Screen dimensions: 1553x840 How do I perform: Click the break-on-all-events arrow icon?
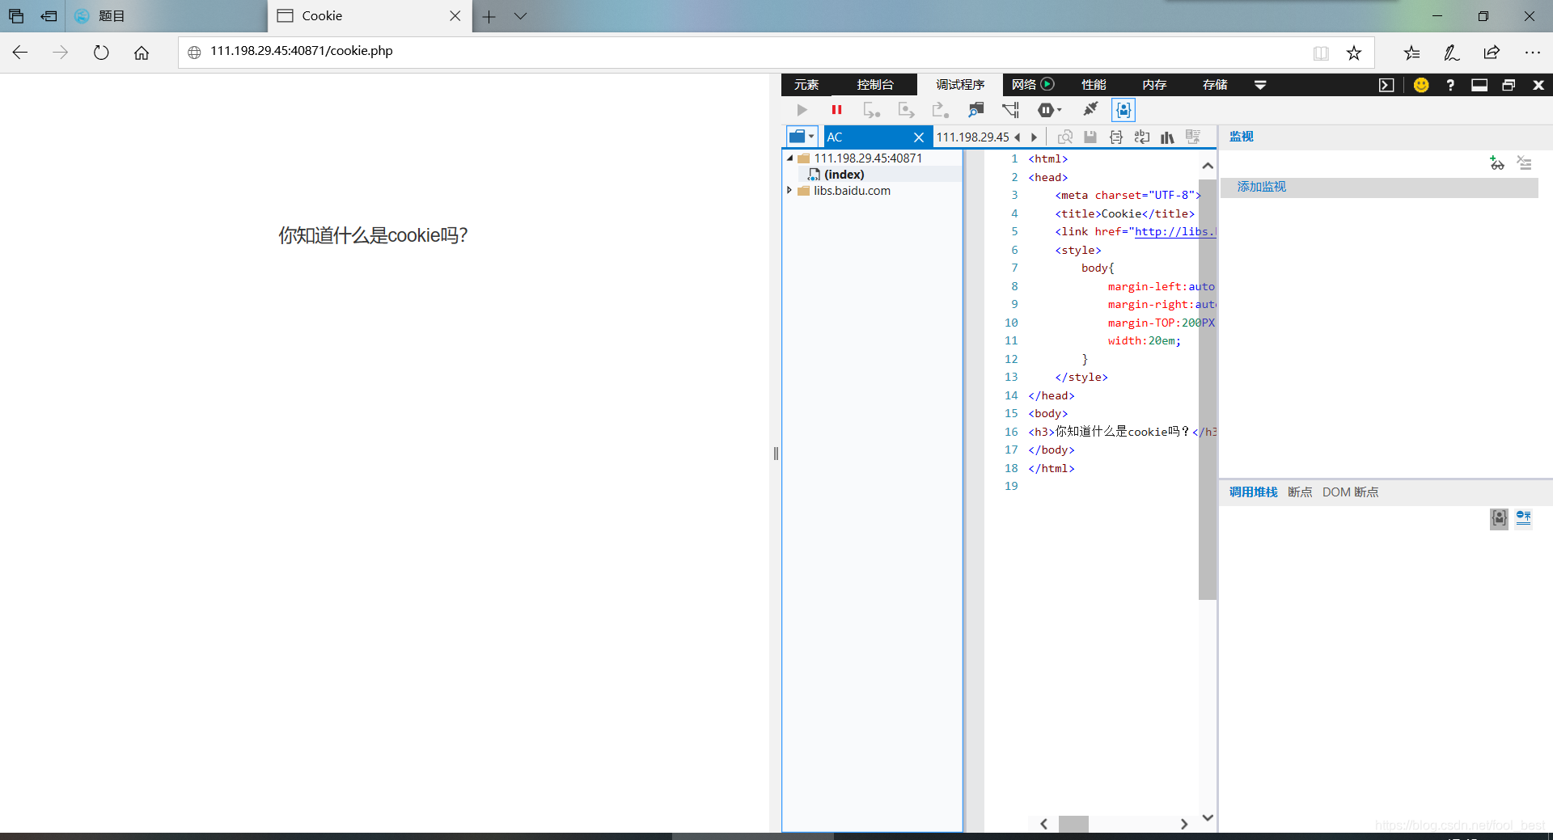pos(1011,110)
